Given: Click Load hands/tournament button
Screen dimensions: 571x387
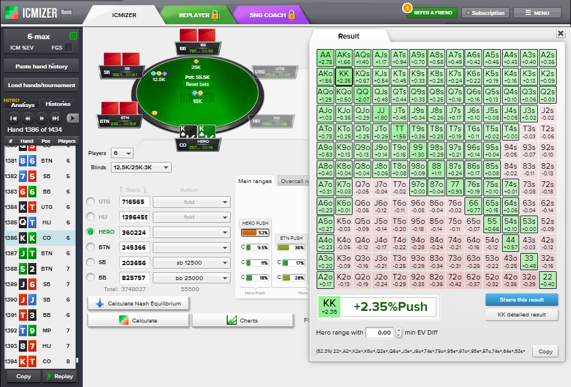Looking at the screenshot, I should click(41, 85).
